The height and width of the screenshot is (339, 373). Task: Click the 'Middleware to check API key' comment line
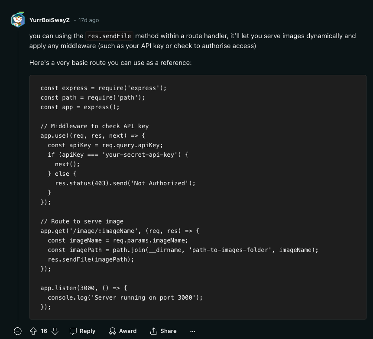tap(94, 126)
